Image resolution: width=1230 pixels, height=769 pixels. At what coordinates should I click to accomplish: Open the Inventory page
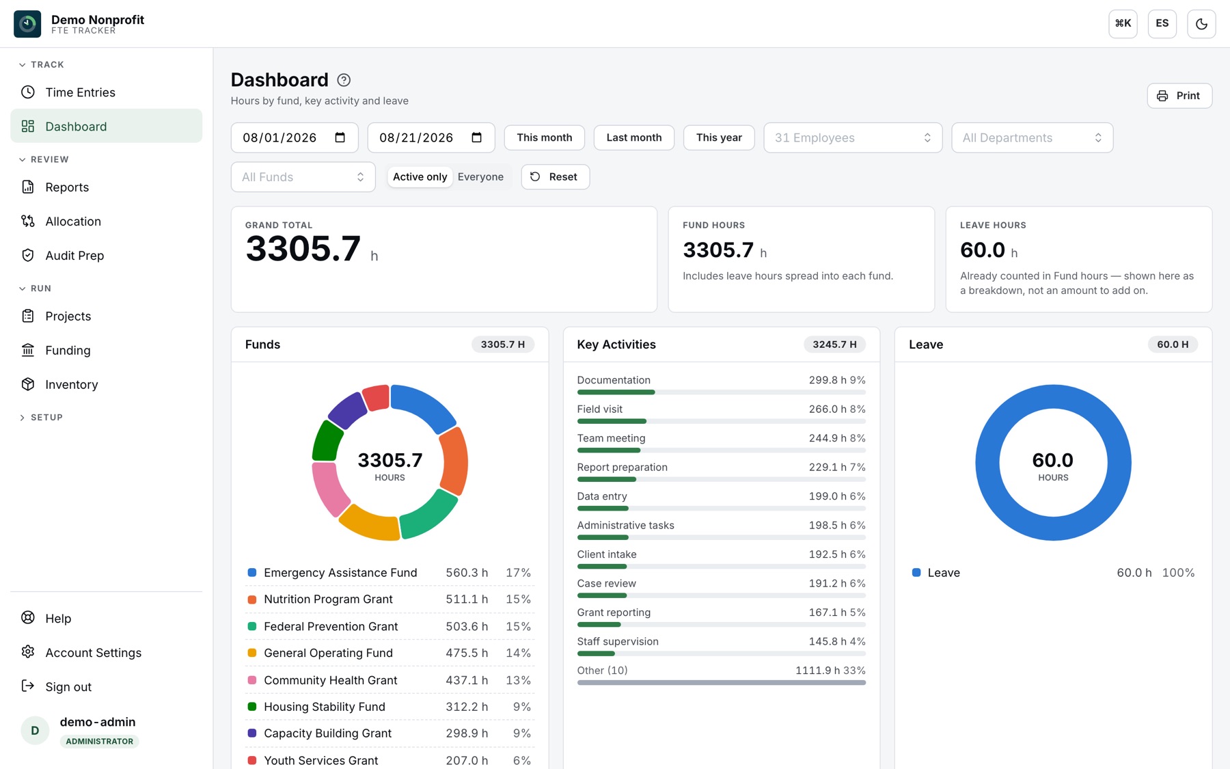point(107,384)
